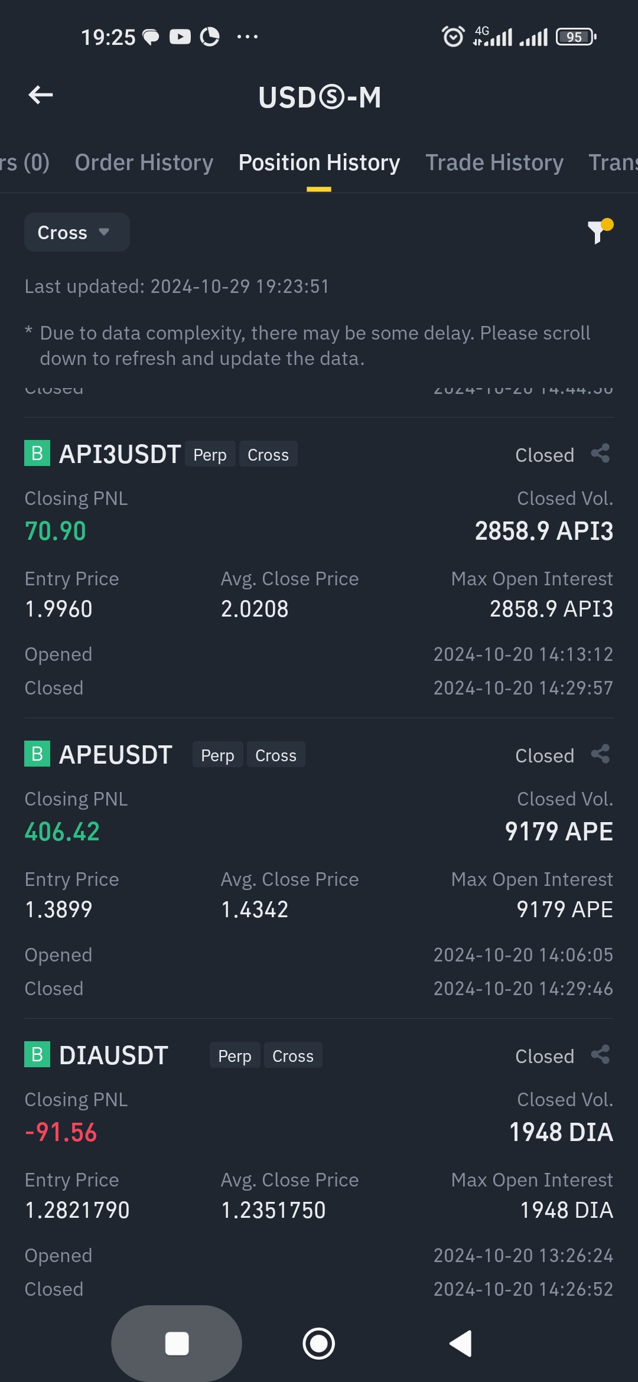The image size is (638, 1382).
Task: Share the APEUSDT closed position
Action: [600, 754]
